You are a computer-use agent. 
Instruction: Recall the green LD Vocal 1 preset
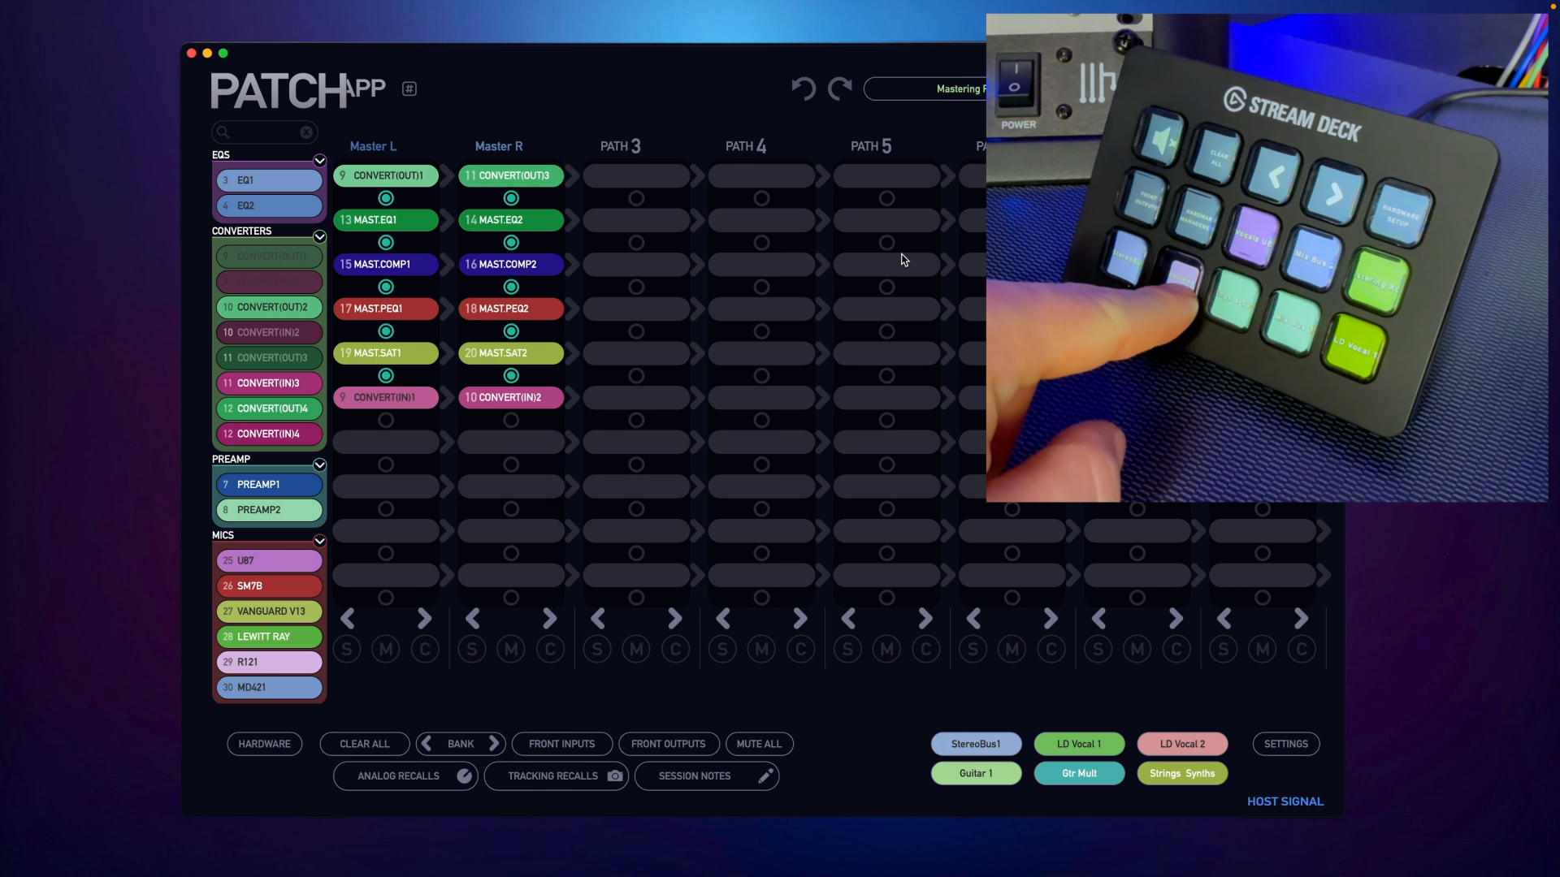coord(1079,744)
